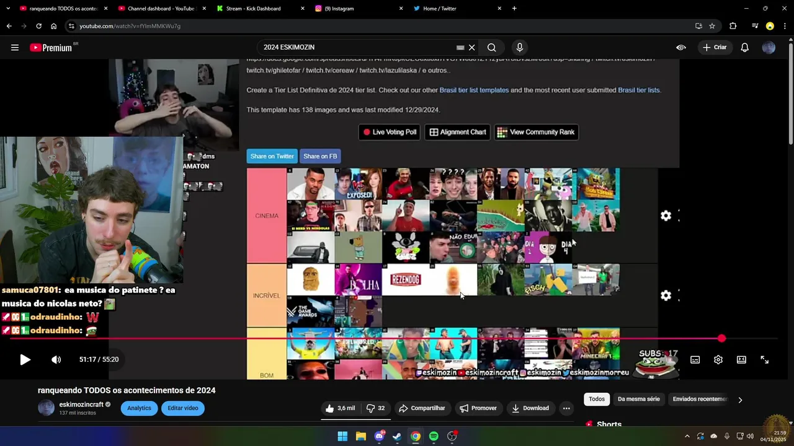Select Da mesma série chip
This screenshot has height=446, width=794.
639,399
